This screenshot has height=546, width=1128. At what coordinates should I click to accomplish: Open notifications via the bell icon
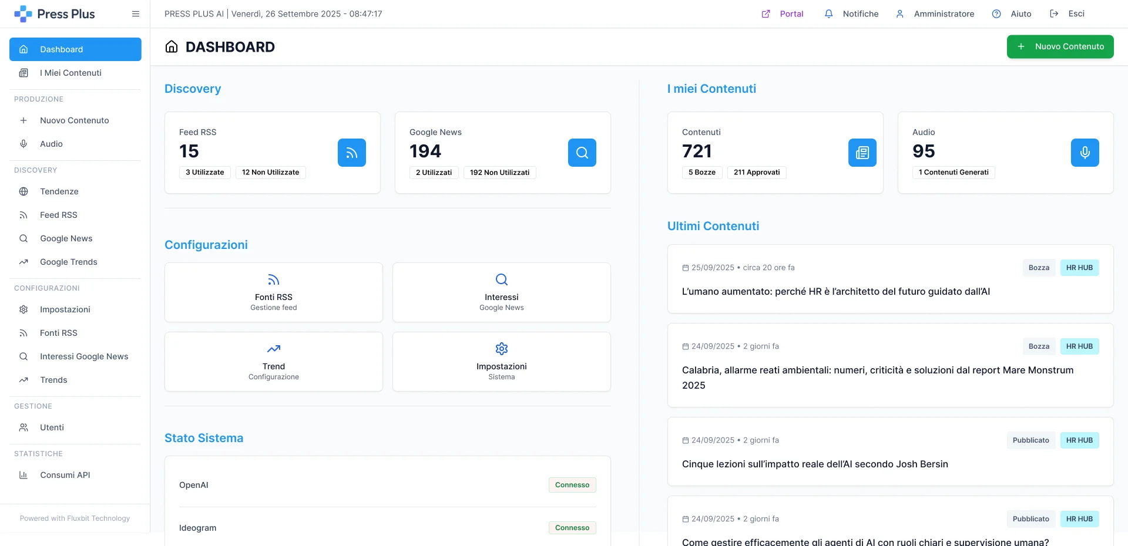828,14
